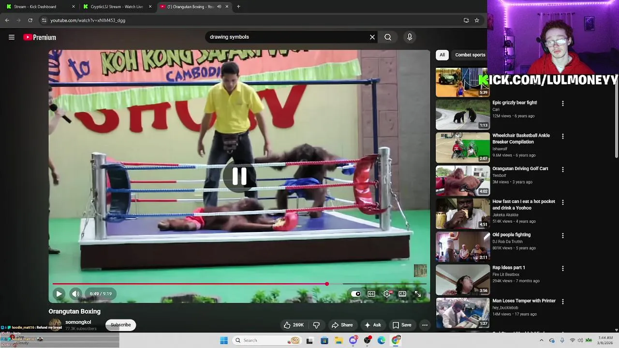
Task: Open Microsoft Store from the taskbar
Action: pos(324,340)
